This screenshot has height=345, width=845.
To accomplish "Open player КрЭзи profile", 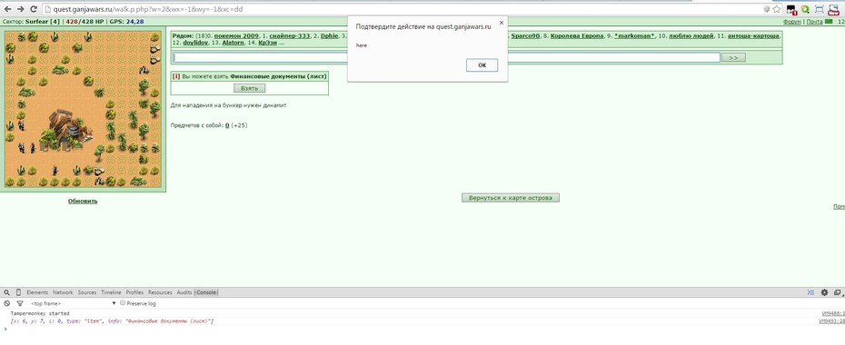I will click(x=267, y=43).
